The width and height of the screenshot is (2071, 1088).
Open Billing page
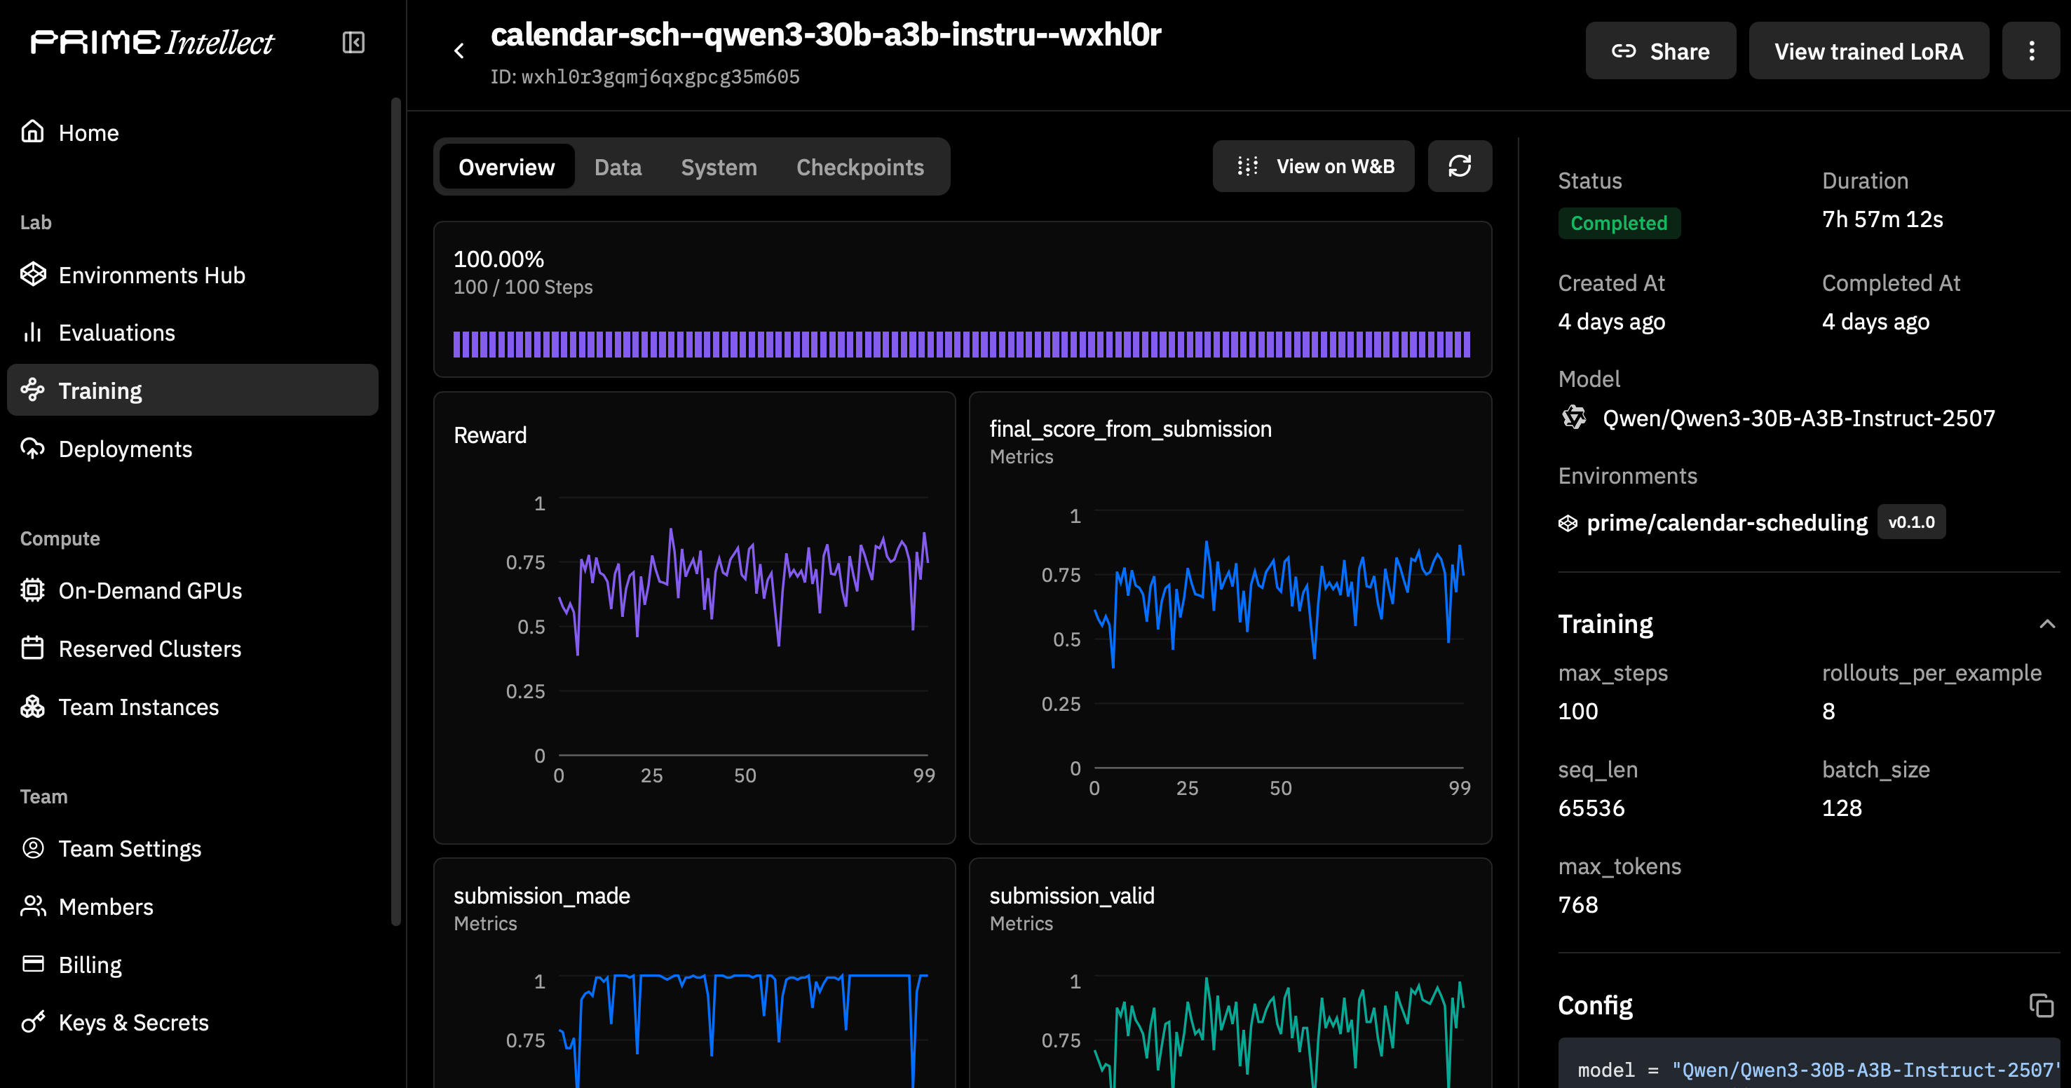193,964
